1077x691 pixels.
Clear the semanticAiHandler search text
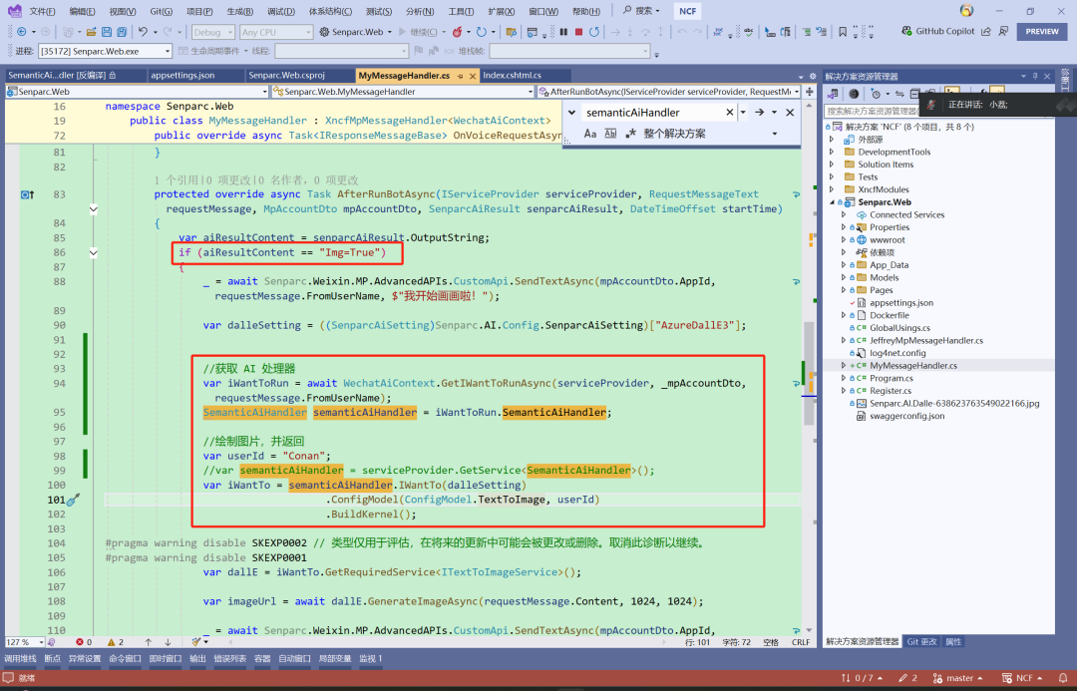click(x=729, y=112)
